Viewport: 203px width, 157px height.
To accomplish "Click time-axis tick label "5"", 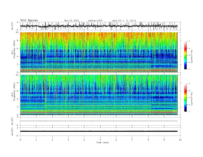I will (x=100, y=140).
